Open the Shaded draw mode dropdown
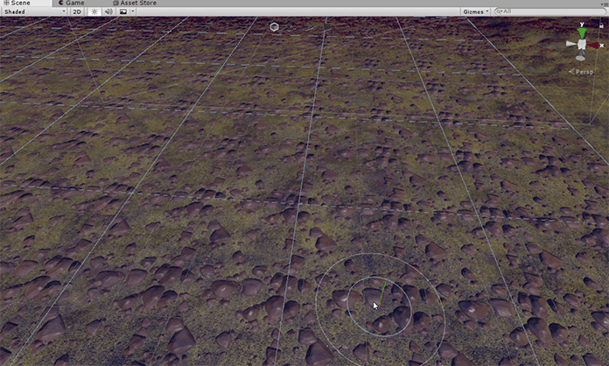Screen dimensions: 609x366 33,12
